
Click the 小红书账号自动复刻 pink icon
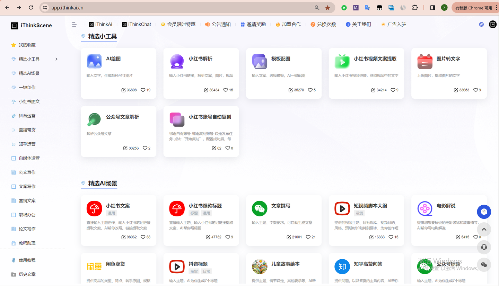point(177,119)
